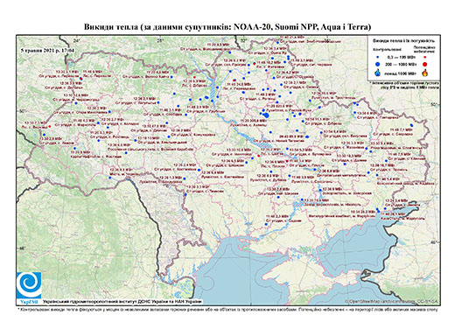Image resolution: width=455 pixels, height=322 pixels.
Task: Select the blue flame legend icon
Action: (x=378, y=73)
